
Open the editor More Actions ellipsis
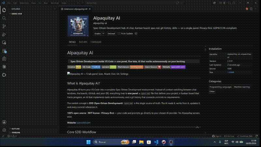(255, 9)
